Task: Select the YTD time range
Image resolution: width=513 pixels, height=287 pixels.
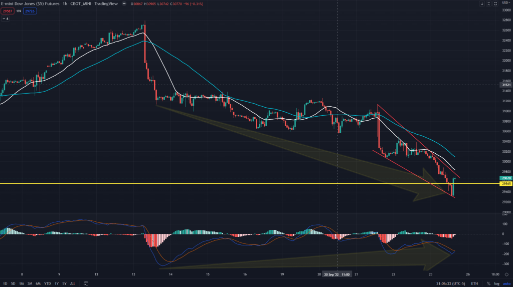Action: 47,283
